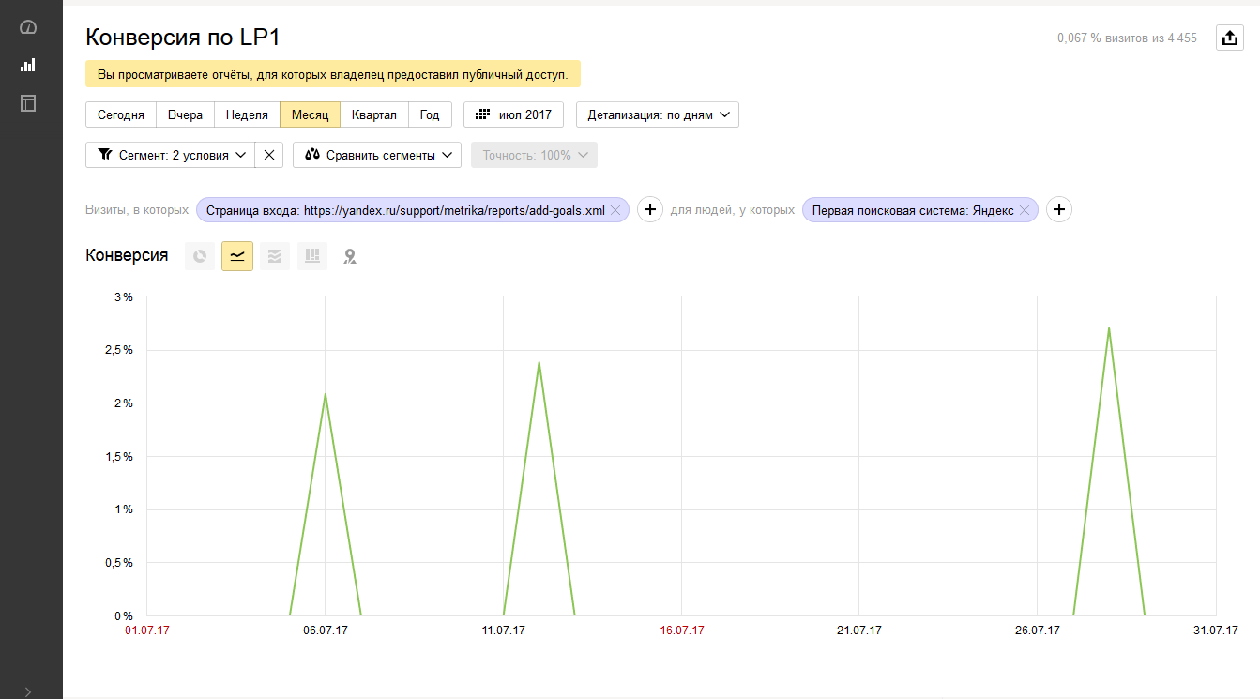Remove 'Первая поисковая система: Яндекс' filter
Screen dimensions: 1260x699
(x=1025, y=211)
